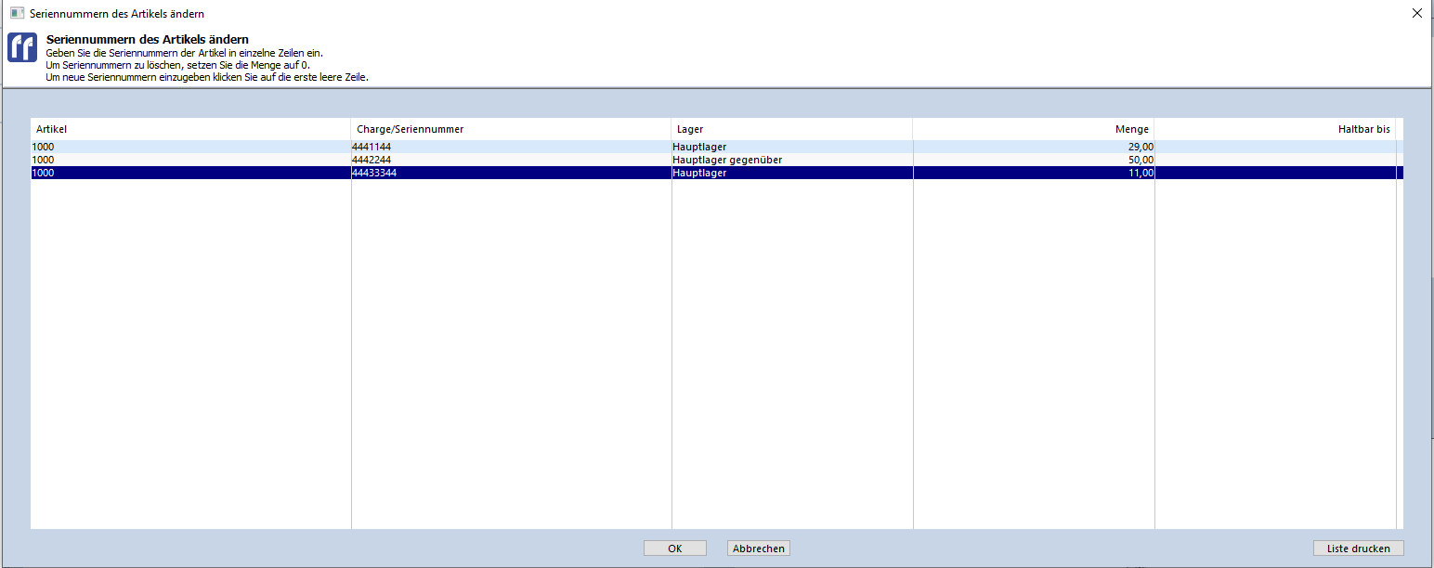Select serial number 4442244 cell
1434x568 pixels.
(372, 160)
